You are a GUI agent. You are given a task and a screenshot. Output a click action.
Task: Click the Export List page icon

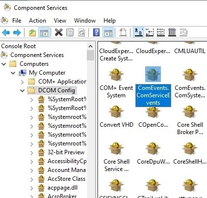123,32
